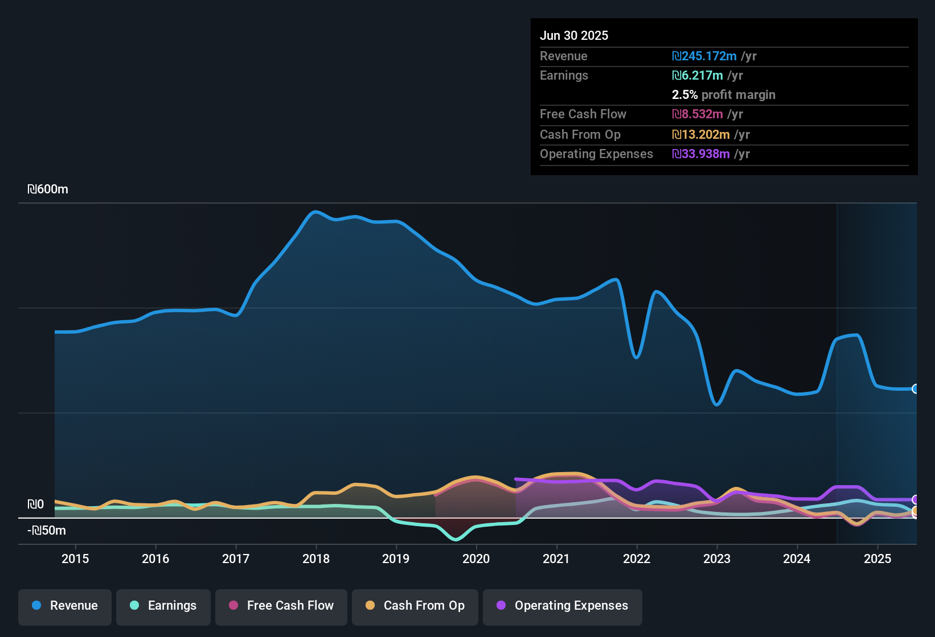935x637 pixels.
Task: Click the 2025 x-axis year label
Action: 877,559
